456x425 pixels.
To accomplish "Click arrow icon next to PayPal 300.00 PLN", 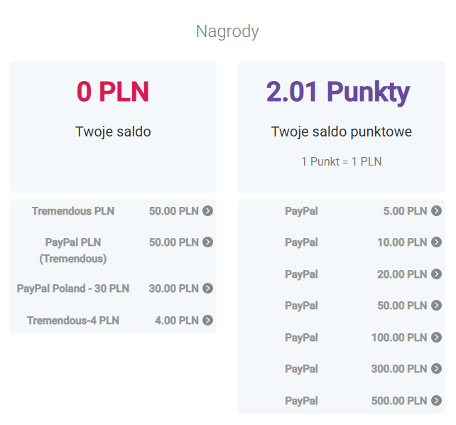I will 436,369.
